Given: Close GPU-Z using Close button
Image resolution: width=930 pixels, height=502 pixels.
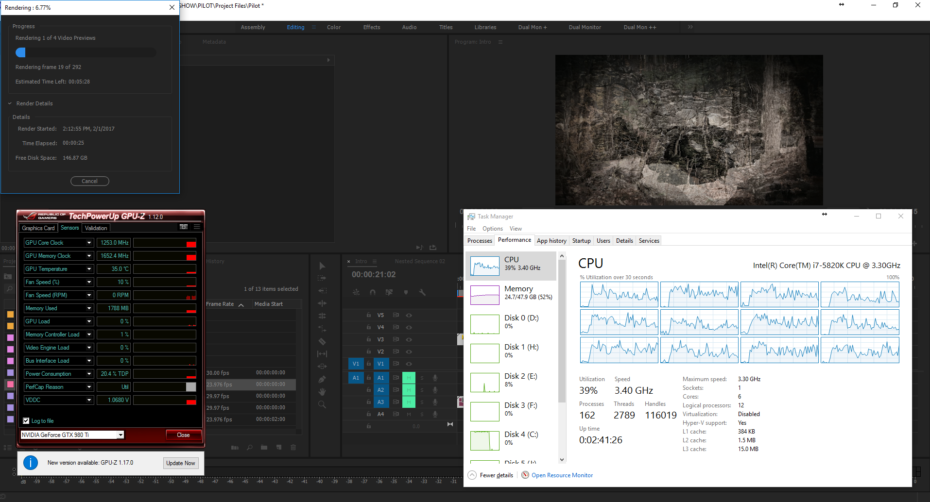Looking at the screenshot, I should click(x=183, y=435).
